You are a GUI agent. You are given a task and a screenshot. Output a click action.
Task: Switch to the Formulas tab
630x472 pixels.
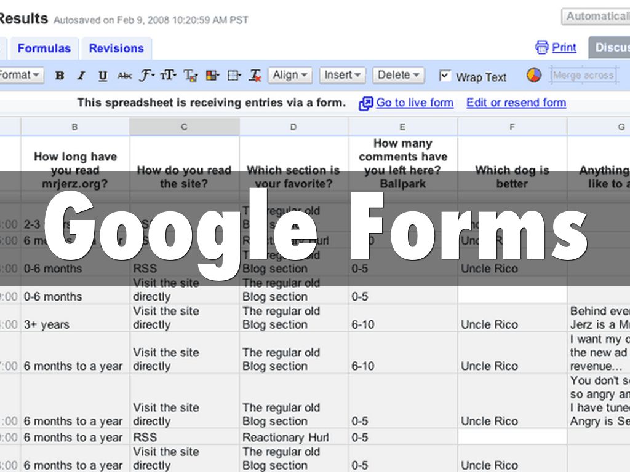tap(44, 48)
